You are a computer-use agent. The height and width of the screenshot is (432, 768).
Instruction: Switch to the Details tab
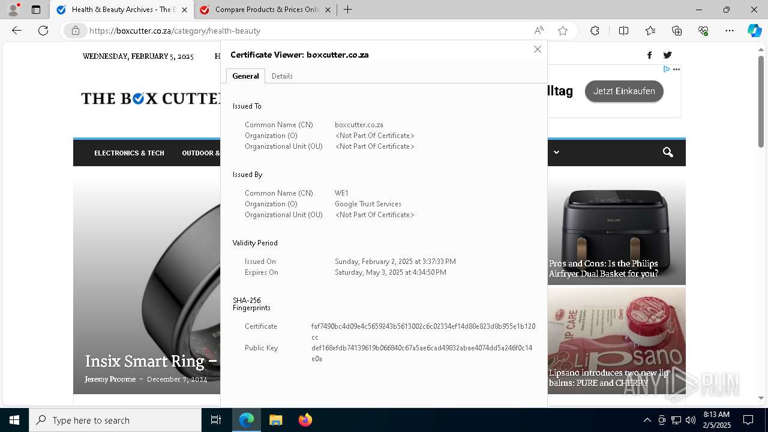click(282, 76)
